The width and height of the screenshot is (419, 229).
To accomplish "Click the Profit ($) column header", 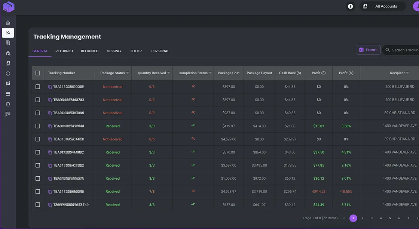I will pos(319,73).
